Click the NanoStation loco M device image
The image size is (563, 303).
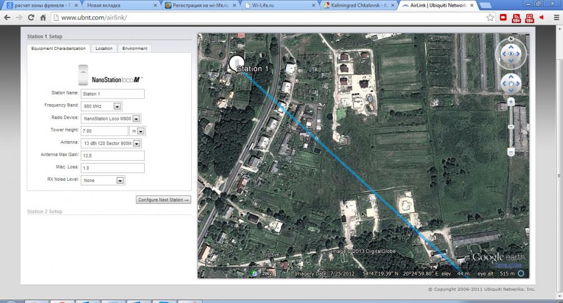click(84, 75)
